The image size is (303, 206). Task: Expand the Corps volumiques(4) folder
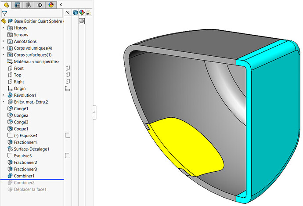point(4,48)
